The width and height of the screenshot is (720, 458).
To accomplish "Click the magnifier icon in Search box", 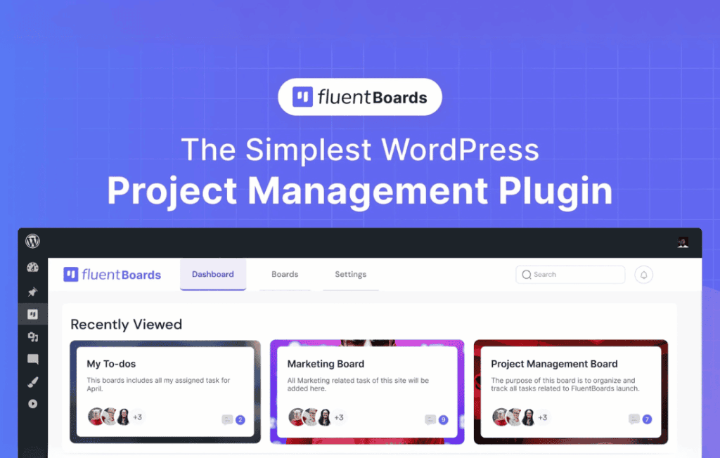I will click(x=527, y=275).
